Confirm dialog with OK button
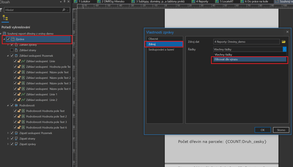Image resolution: width=293 pixels, height=167 pixels. (x=262, y=130)
